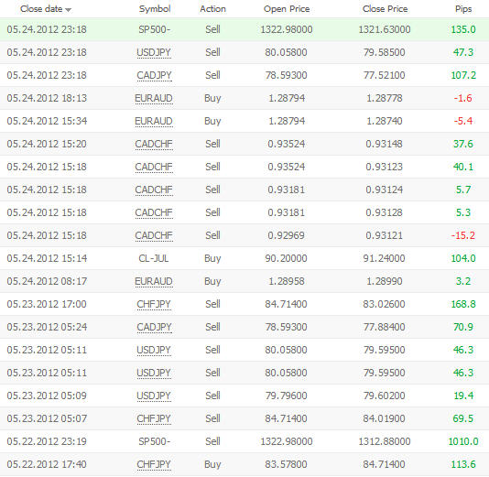
Task: Click the Close date sort arrow
Action: pos(69,10)
